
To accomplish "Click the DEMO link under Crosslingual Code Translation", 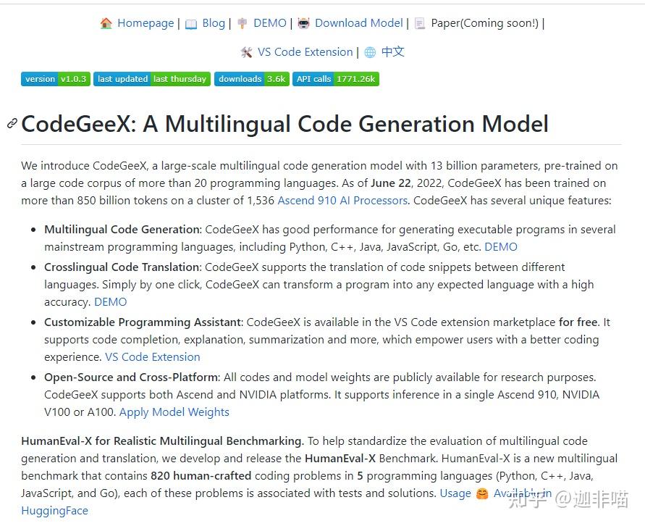I will [x=110, y=301].
